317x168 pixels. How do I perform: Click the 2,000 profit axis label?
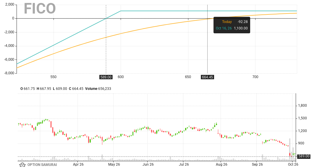pos(10,5)
